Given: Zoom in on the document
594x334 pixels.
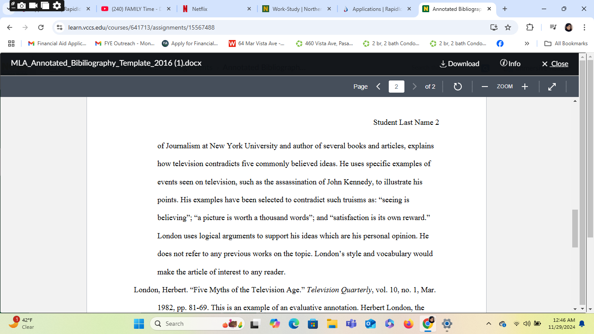Looking at the screenshot, I should pyautogui.click(x=525, y=86).
